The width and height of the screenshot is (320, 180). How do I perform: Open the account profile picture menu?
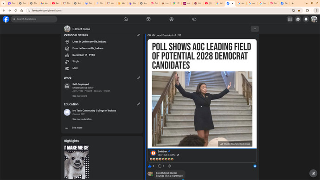pos(314,19)
